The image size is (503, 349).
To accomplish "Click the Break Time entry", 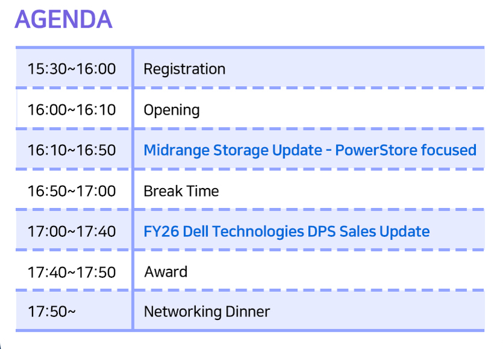I will [x=182, y=191].
